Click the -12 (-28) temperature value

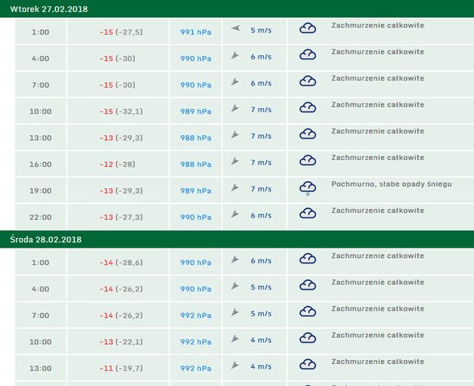117,165
